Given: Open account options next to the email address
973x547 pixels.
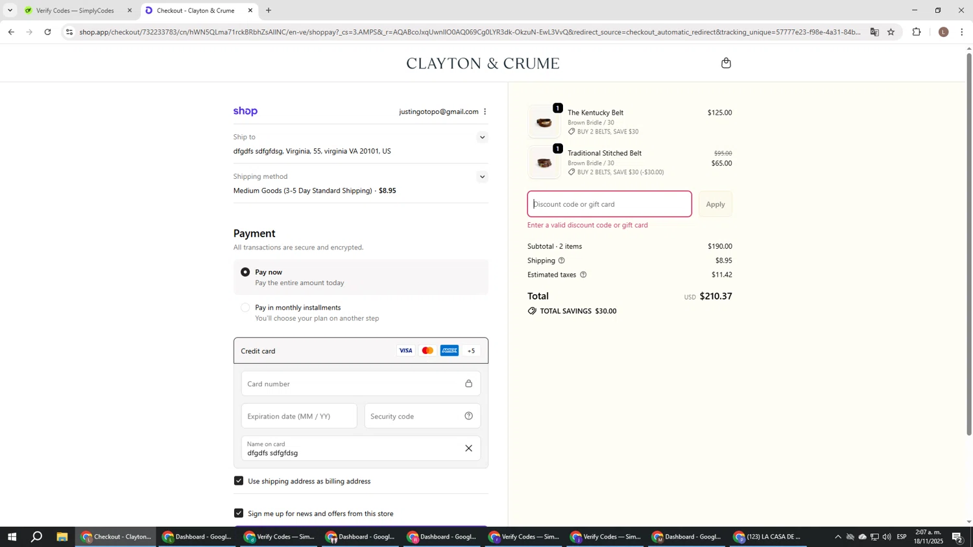Looking at the screenshot, I should (485, 111).
